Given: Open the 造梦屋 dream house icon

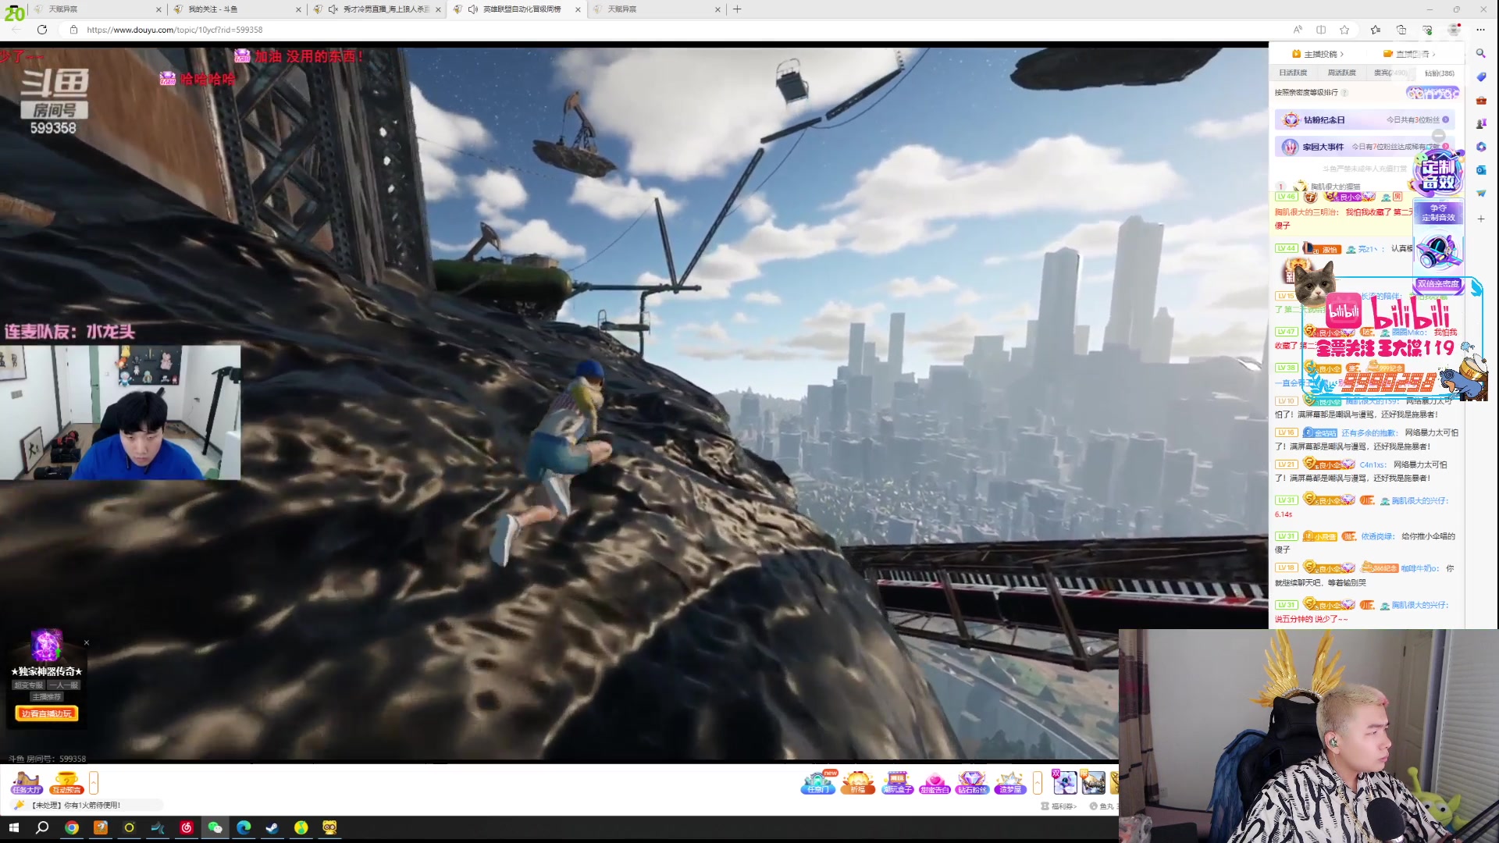Looking at the screenshot, I should [x=1009, y=782].
